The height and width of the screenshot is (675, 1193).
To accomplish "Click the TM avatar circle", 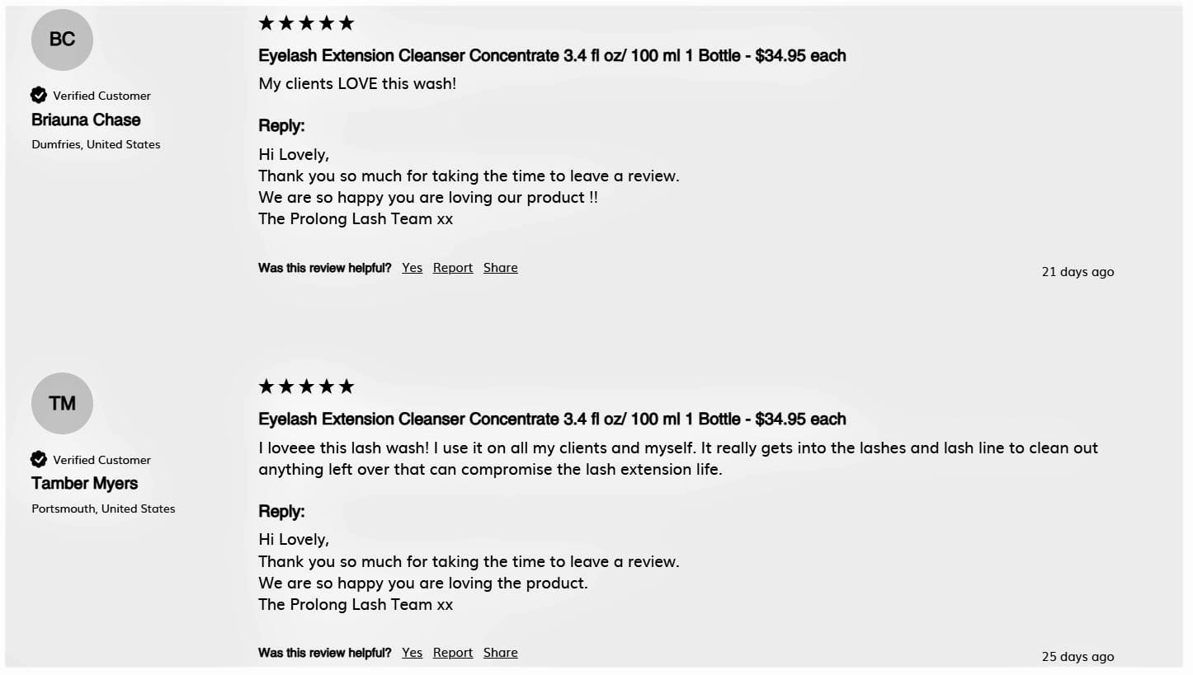I will pyautogui.click(x=62, y=403).
